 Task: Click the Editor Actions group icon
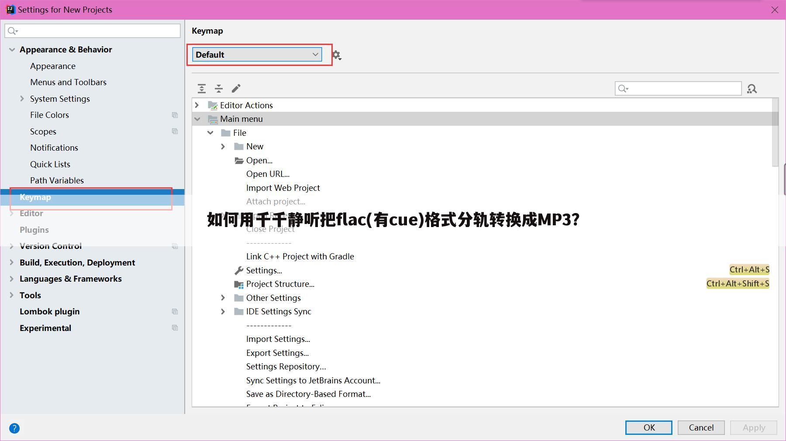coord(213,105)
